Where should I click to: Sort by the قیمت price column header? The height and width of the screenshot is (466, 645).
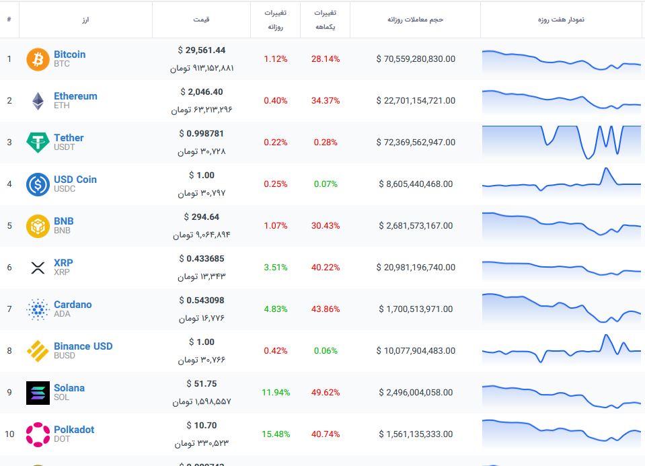coord(201,20)
